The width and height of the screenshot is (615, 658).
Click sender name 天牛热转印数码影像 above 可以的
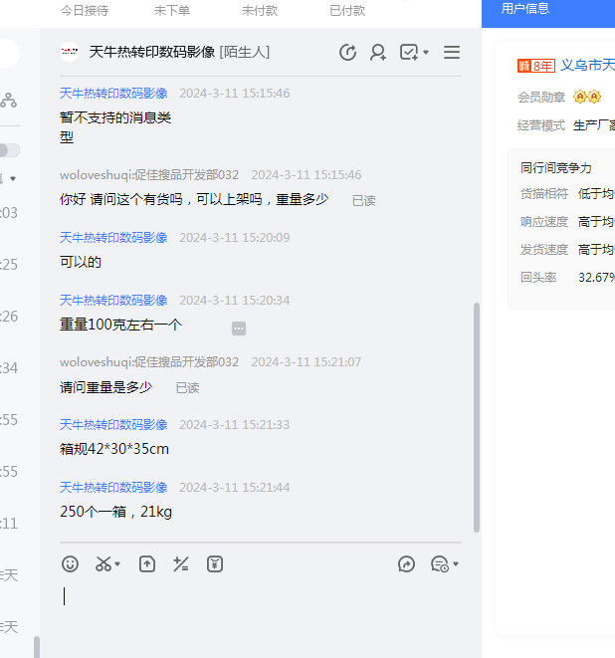(x=113, y=238)
